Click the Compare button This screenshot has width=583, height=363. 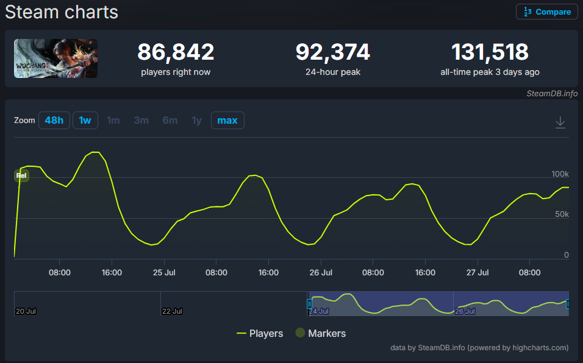click(546, 12)
